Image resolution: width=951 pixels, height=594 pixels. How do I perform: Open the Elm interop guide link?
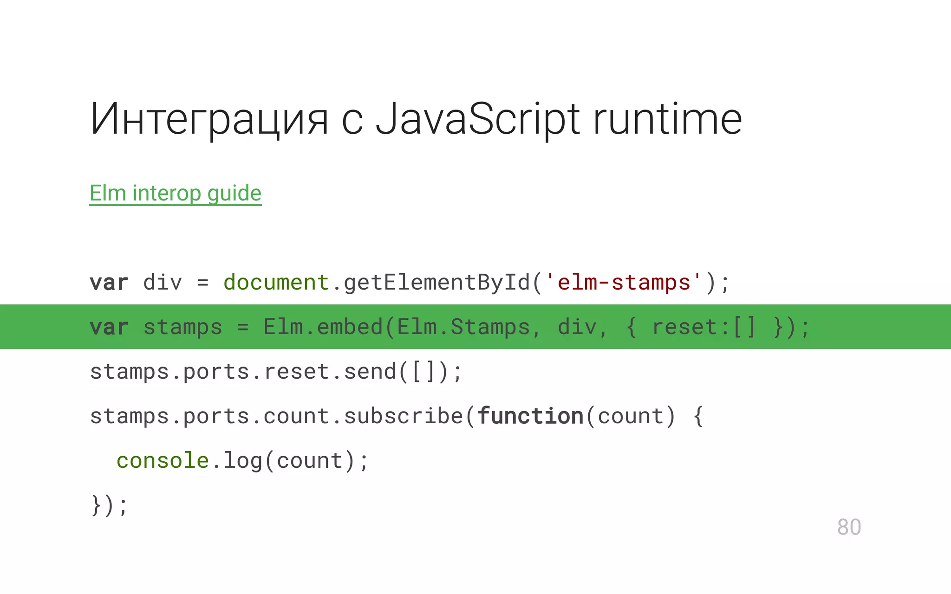click(176, 193)
